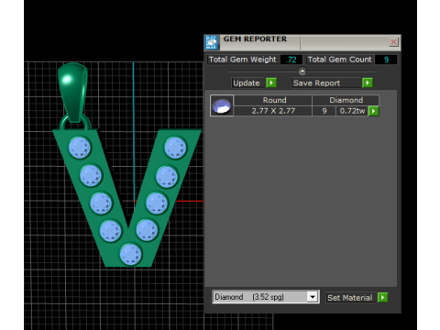Click the 0.72tw weight cell
This screenshot has width=440, height=330.
[352, 111]
